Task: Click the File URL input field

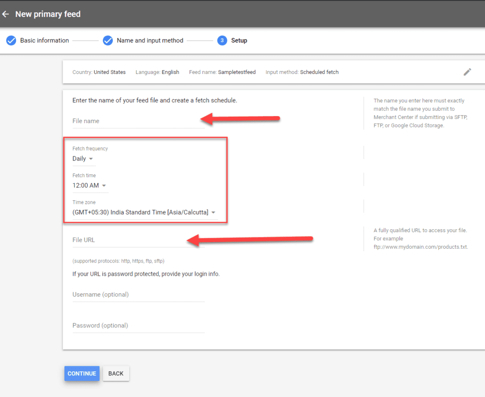Action: pyautogui.click(x=137, y=240)
